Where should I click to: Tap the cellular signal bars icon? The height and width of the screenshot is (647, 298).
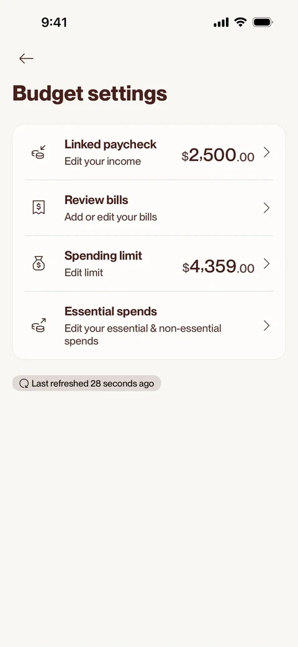point(221,22)
